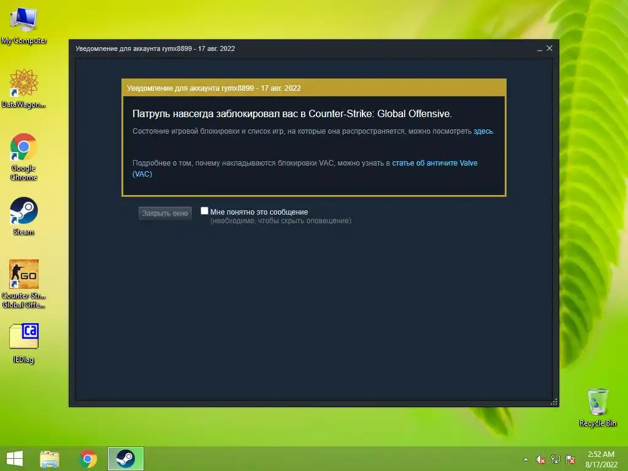Viewport: 628px width, 471px height.
Task: Open the IEDiag desktop folder
Action: 24,343
